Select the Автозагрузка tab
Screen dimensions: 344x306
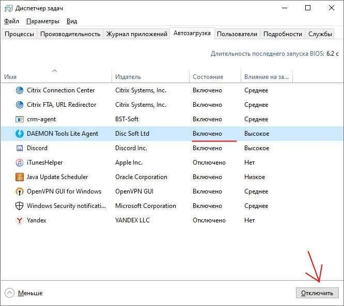(x=192, y=33)
